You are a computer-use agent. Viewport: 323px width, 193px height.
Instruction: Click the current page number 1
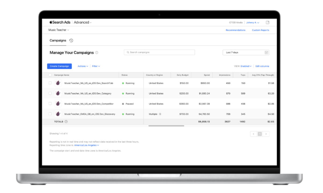coord(260,134)
